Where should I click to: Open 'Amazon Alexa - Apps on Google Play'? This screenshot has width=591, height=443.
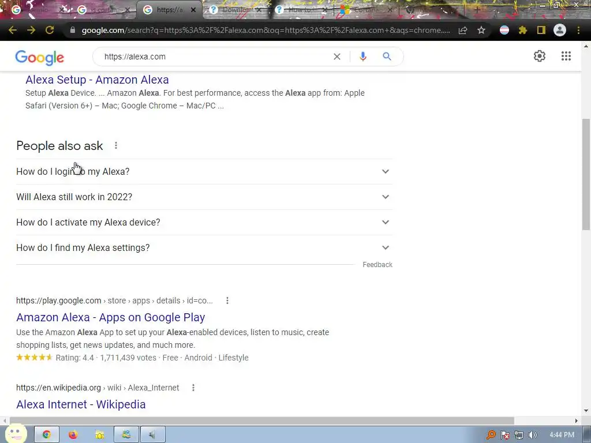pos(110,317)
